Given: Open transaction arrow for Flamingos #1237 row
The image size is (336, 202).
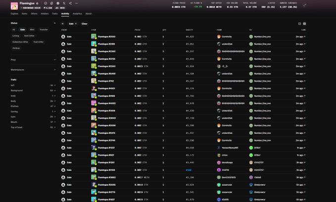Looking at the screenshot, I should point(305,148).
